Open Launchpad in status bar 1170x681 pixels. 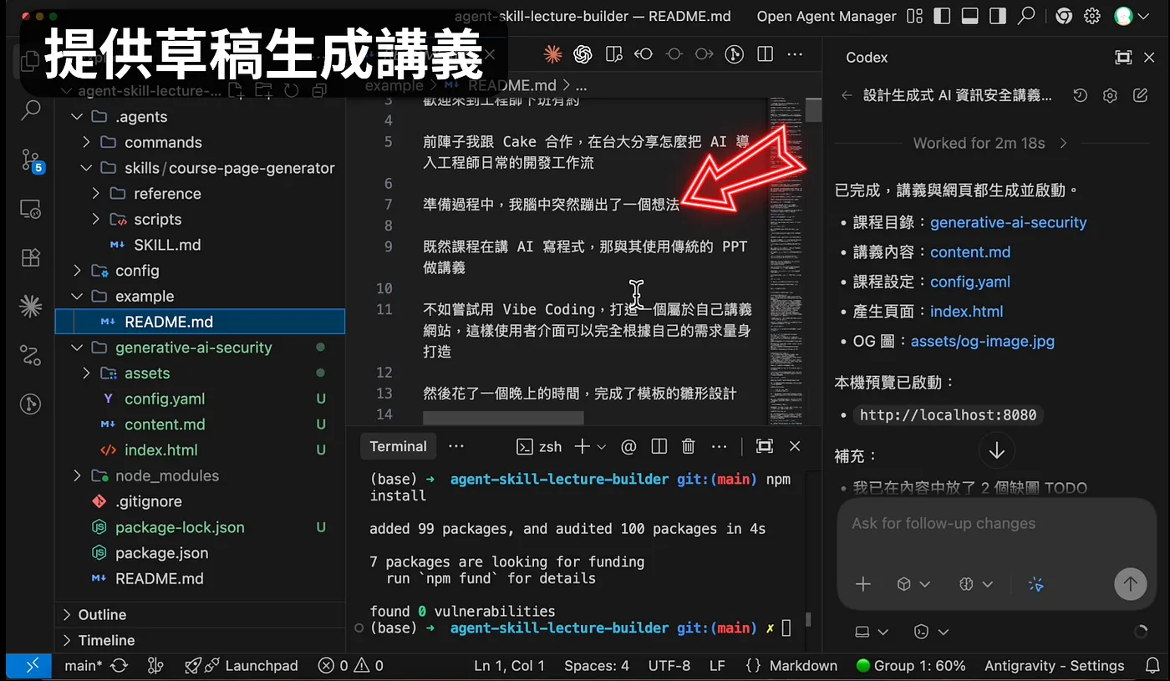[x=242, y=666]
